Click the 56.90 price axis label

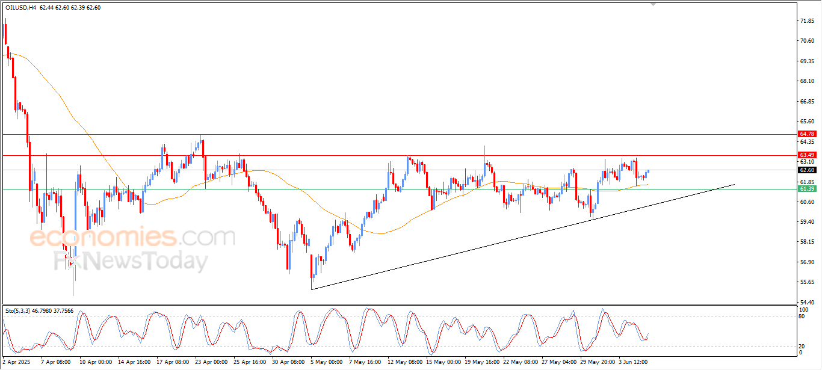(x=807, y=262)
